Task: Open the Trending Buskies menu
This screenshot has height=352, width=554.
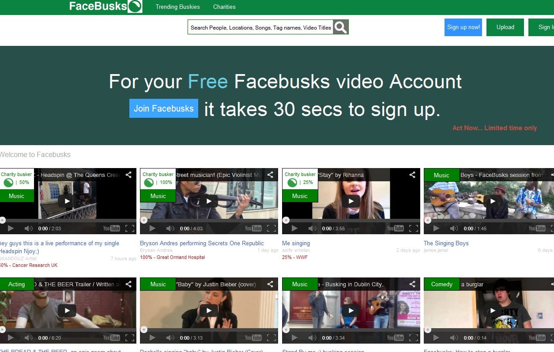Action: pos(177,7)
